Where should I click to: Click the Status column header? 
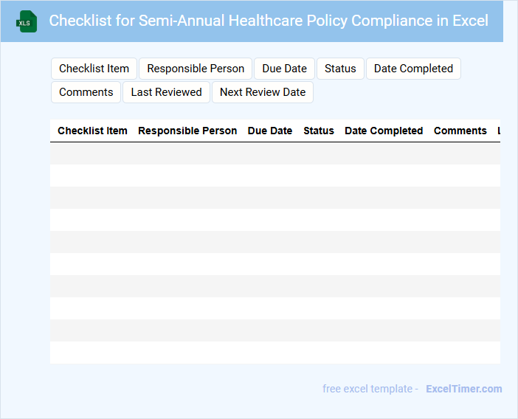pyautogui.click(x=319, y=131)
